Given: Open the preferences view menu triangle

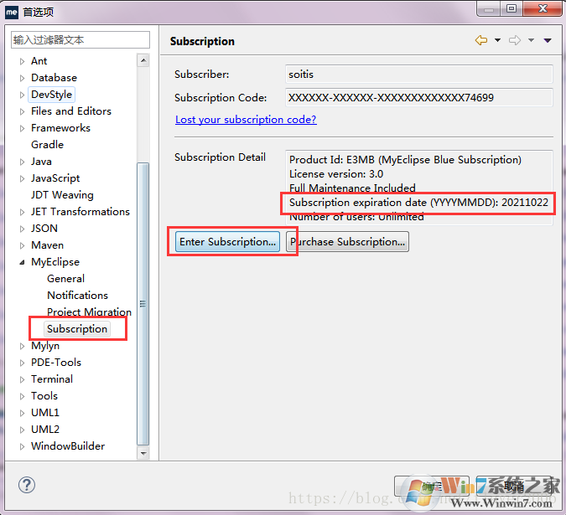Looking at the screenshot, I should coord(548,40).
